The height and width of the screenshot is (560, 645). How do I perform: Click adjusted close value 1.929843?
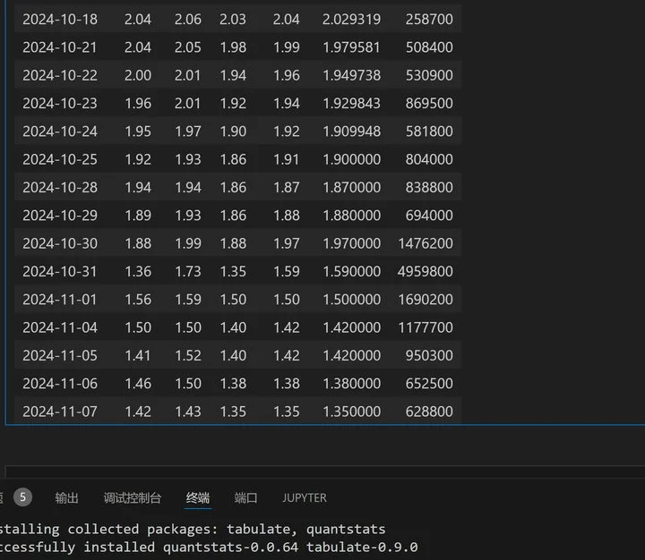(x=352, y=103)
